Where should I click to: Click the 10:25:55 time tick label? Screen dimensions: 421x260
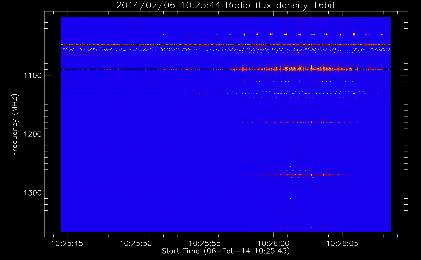click(x=205, y=244)
